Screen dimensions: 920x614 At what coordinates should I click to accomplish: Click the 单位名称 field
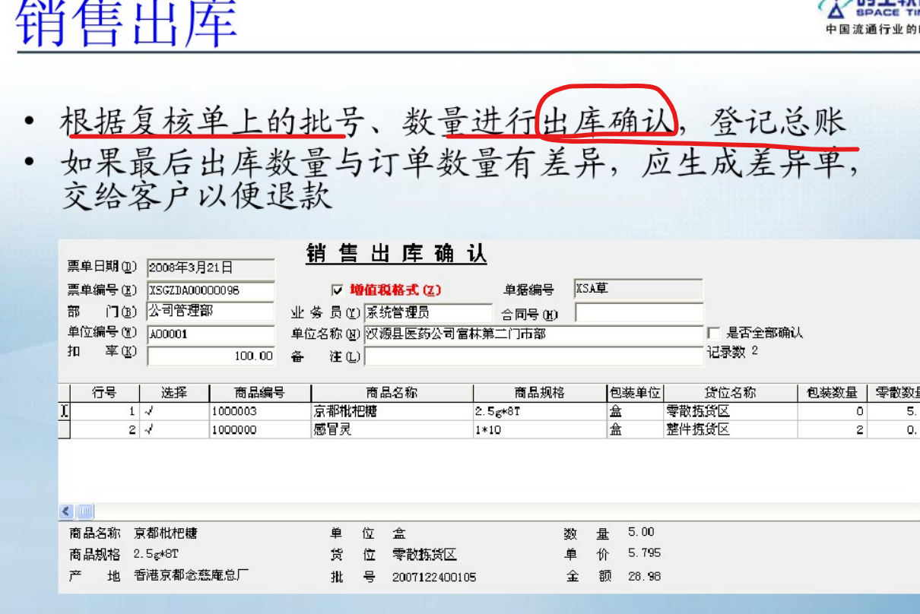534,334
